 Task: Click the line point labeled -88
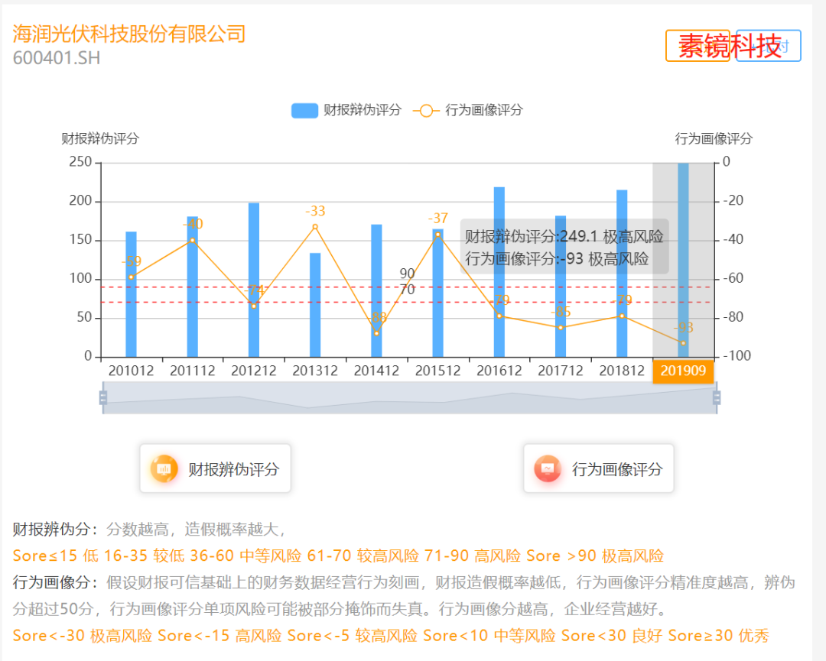point(376,334)
